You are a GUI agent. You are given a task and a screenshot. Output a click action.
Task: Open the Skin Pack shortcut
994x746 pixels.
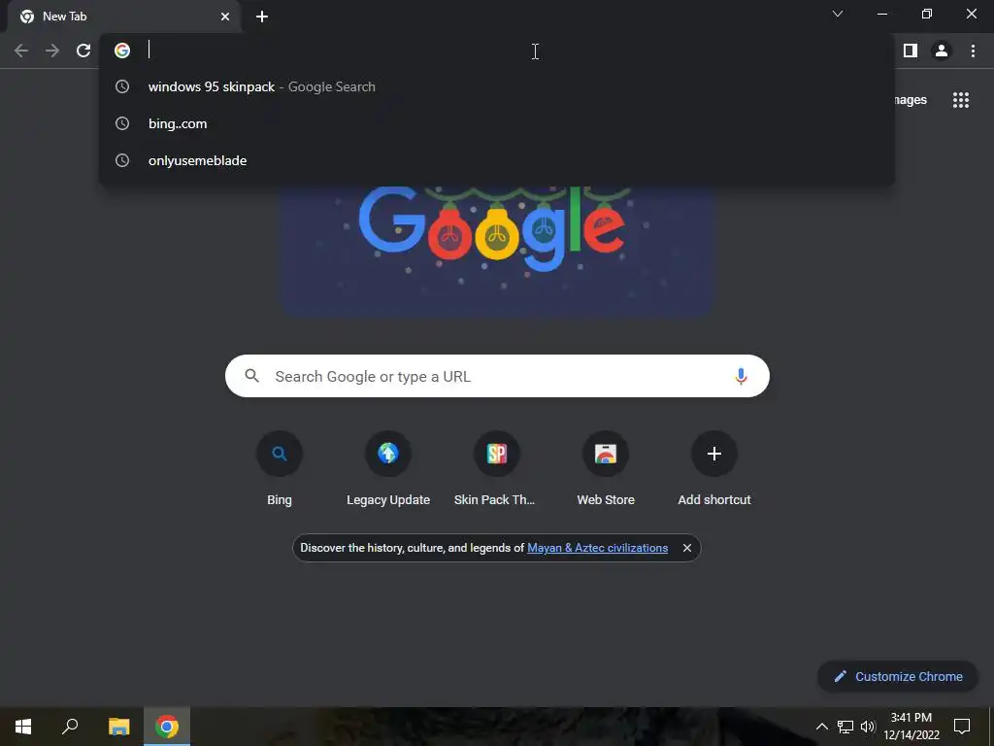pyautogui.click(x=497, y=469)
